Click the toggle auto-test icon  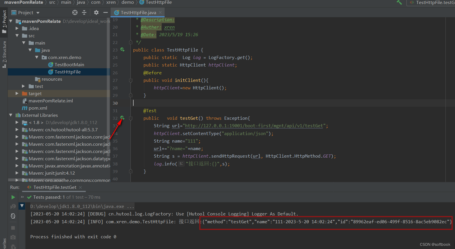click(13, 216)
